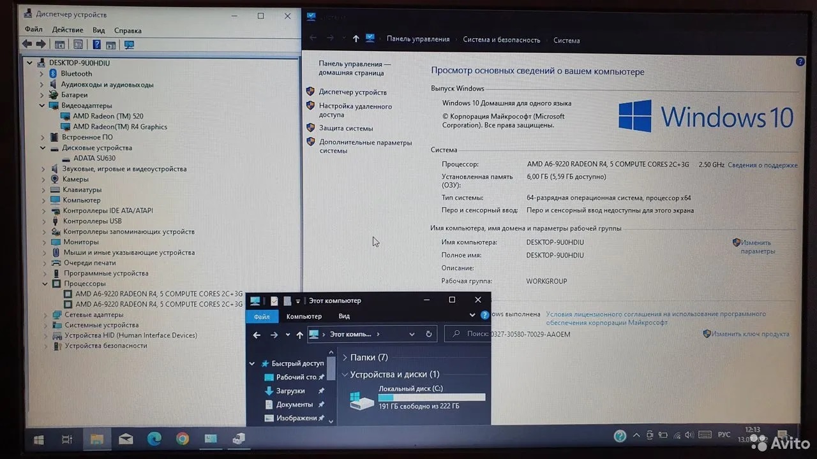Select AMD Radeon(TM) R4 Graphics adapter

coord(120,127)
